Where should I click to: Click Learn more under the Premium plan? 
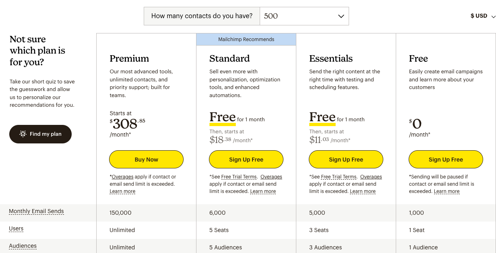click(x=122, y=191)
